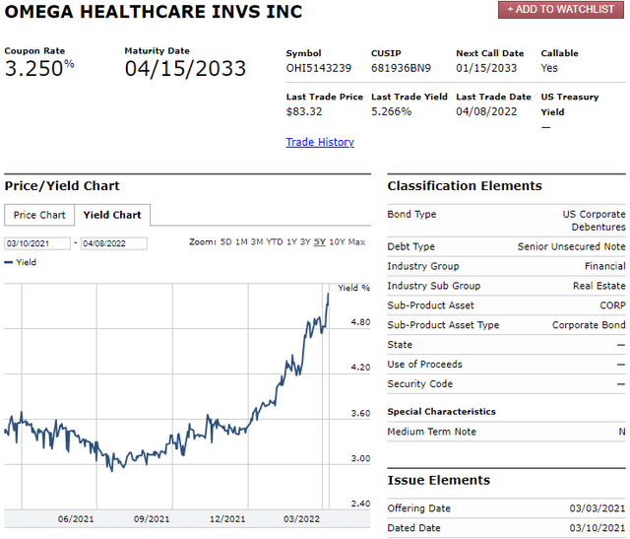The image size is (630, 539).
Task: Click the Use of Proceeds row label
Action: (424, 365)
